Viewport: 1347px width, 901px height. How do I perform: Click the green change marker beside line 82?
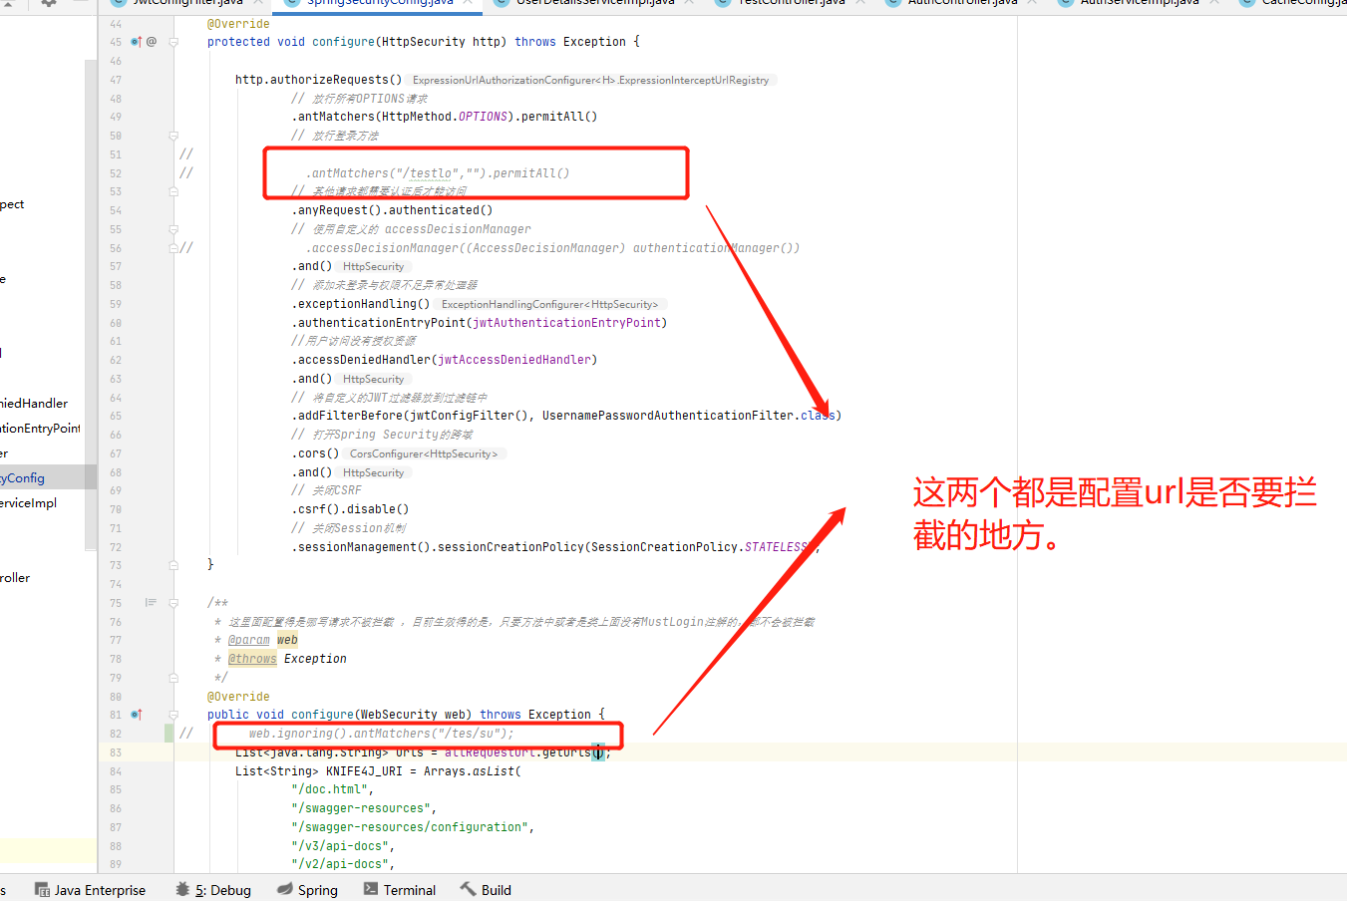[x=168, y=734]
